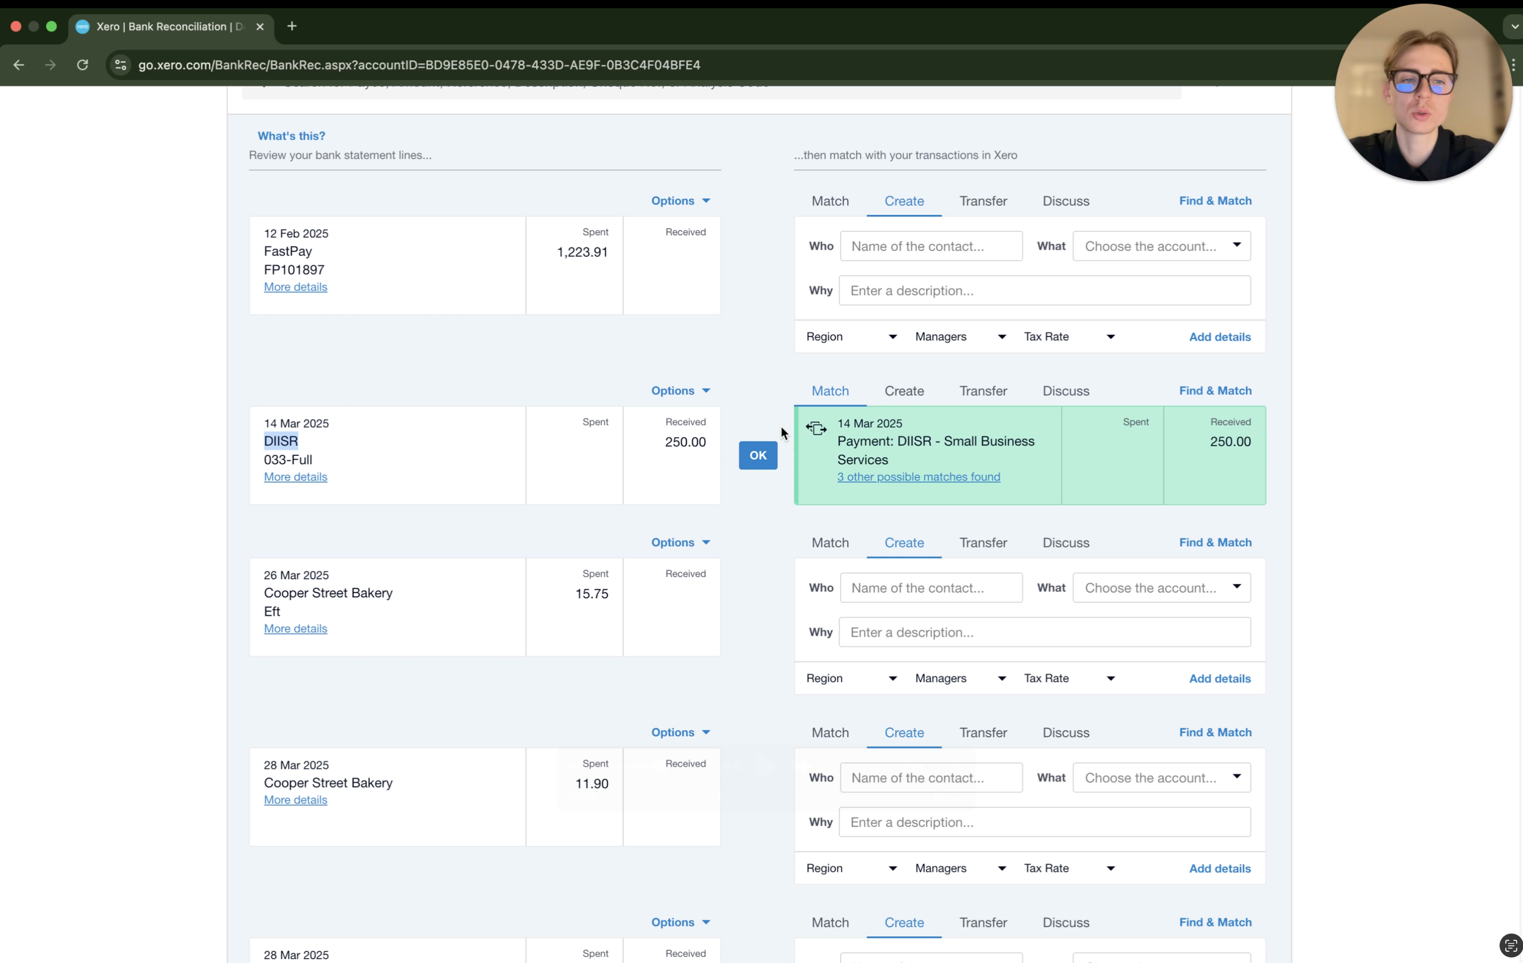
Task: Switch to Transfer tab for FastPay line
Action: coord(983,201)
